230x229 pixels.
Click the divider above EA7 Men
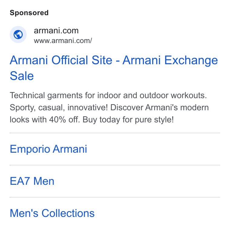pos(115,165)
